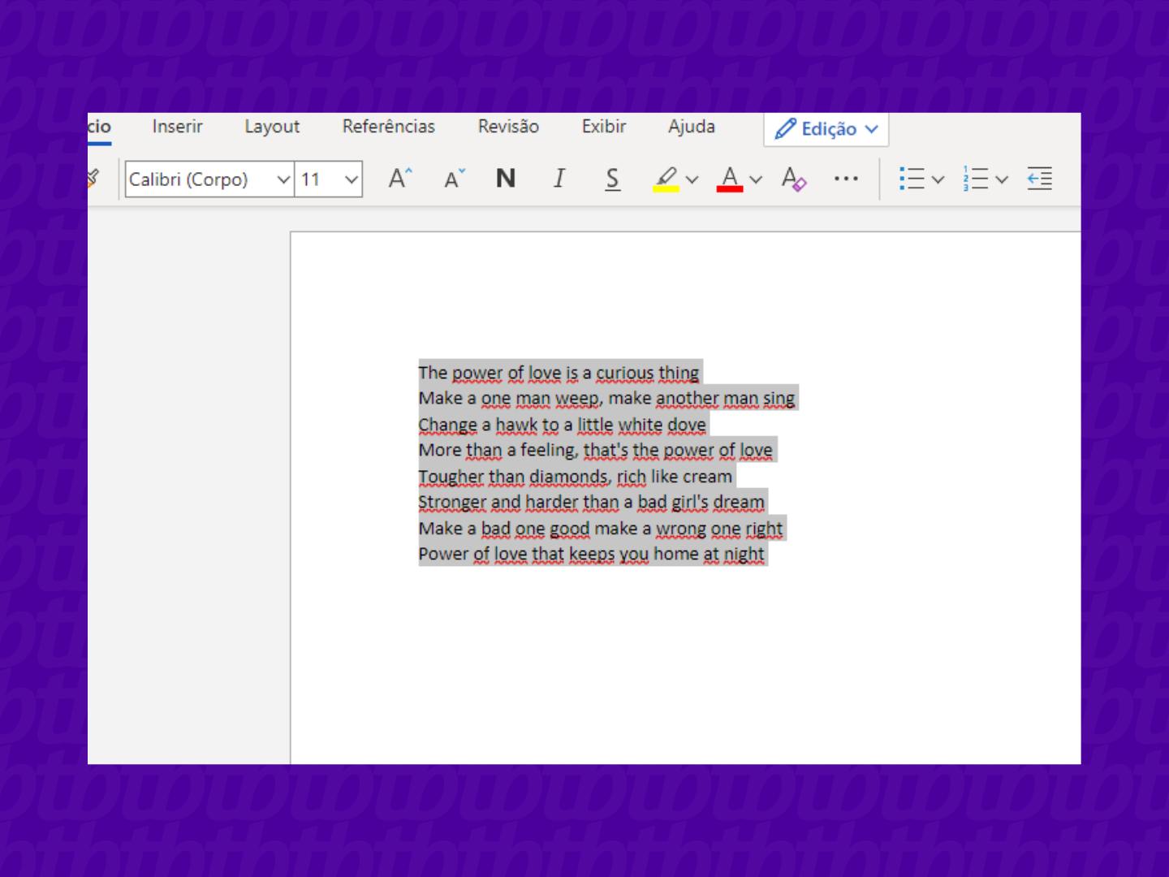1169x877 pixels.
Task: Toggle italic with the I button
Action: (x=559, y=178)
